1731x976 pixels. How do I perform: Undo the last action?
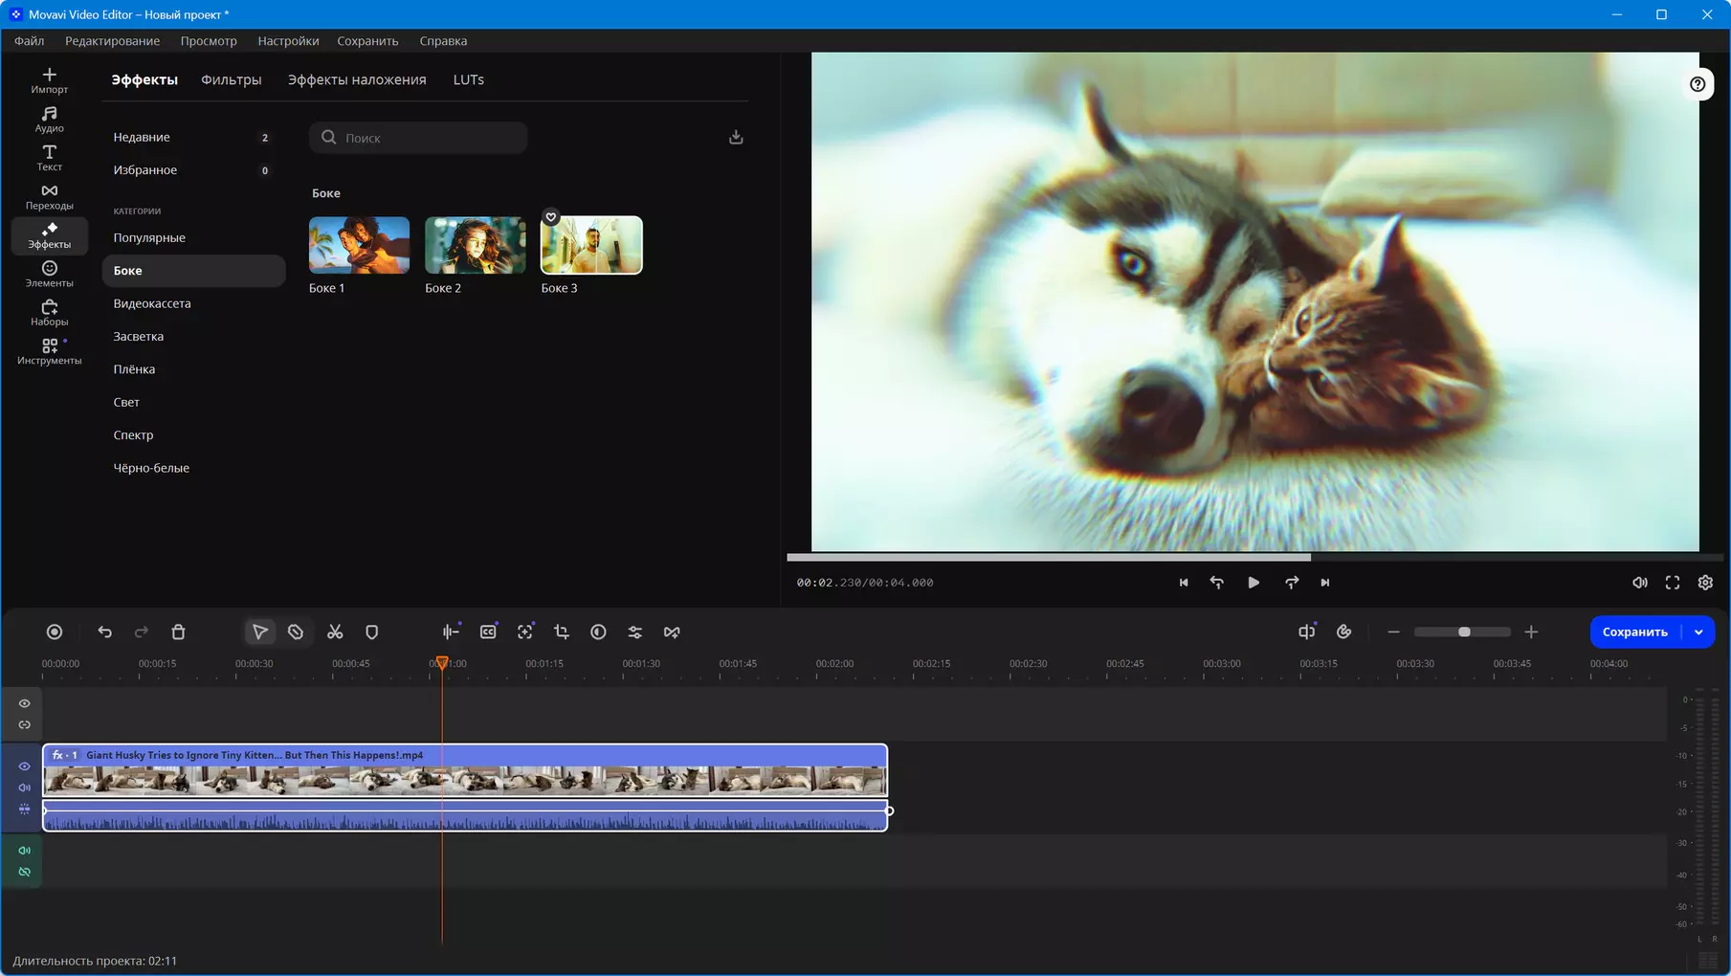pos(104,632)
